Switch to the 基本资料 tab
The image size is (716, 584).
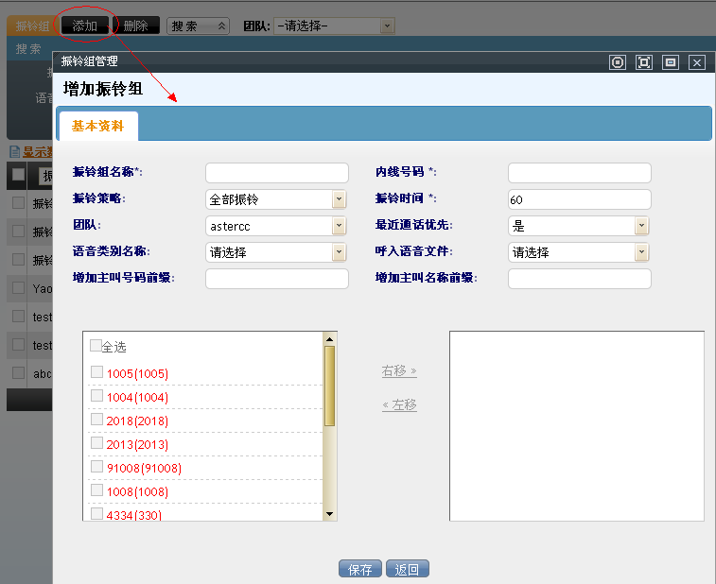tap(97, 126)
